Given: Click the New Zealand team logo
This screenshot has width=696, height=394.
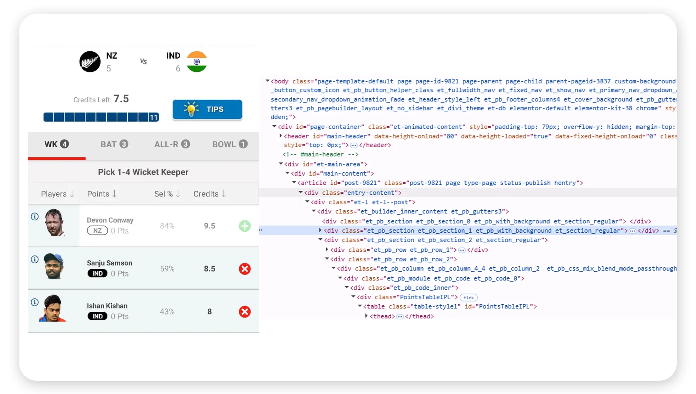Looking at the screenshot, I should (x=90, y=62).
